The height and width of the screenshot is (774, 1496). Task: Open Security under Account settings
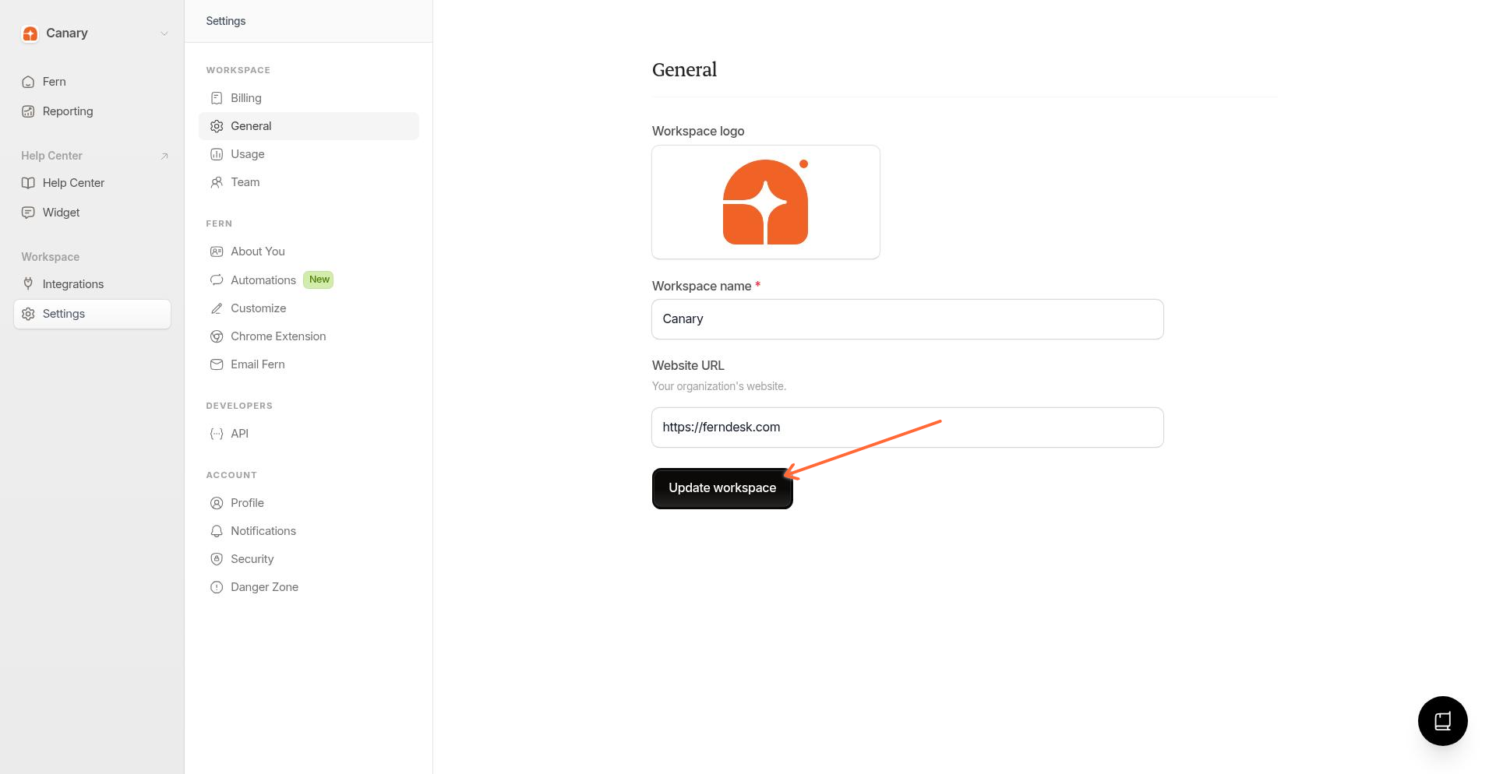(252, 558)
